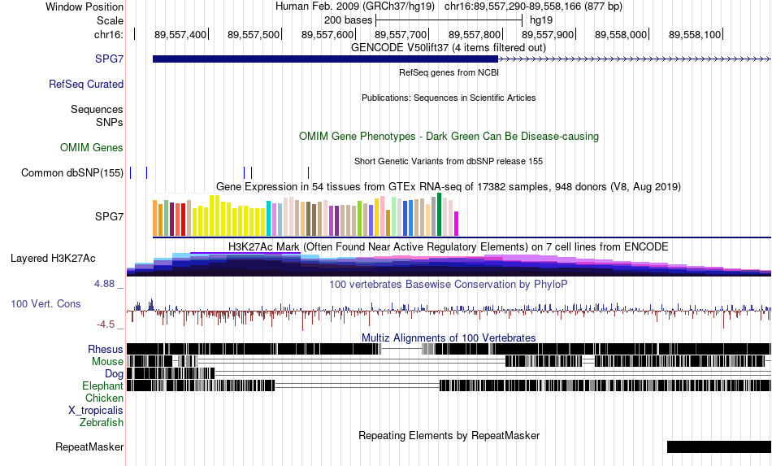Image resolution: width=772 pixels, height=466 pixels.
Task: Click the 89,558,000 coordinate label
Action: click(621, 34)
